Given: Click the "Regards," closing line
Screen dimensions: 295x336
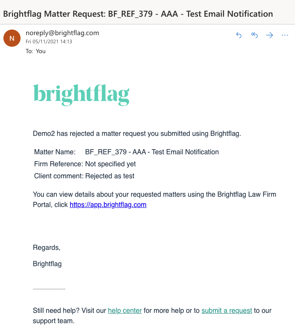Looking at the screenshot, I should pyautogui.click(x=47, y=247).
